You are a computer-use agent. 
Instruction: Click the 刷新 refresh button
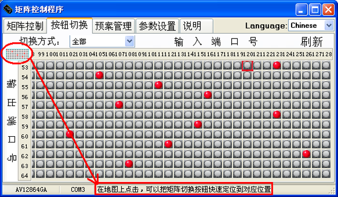312,42
